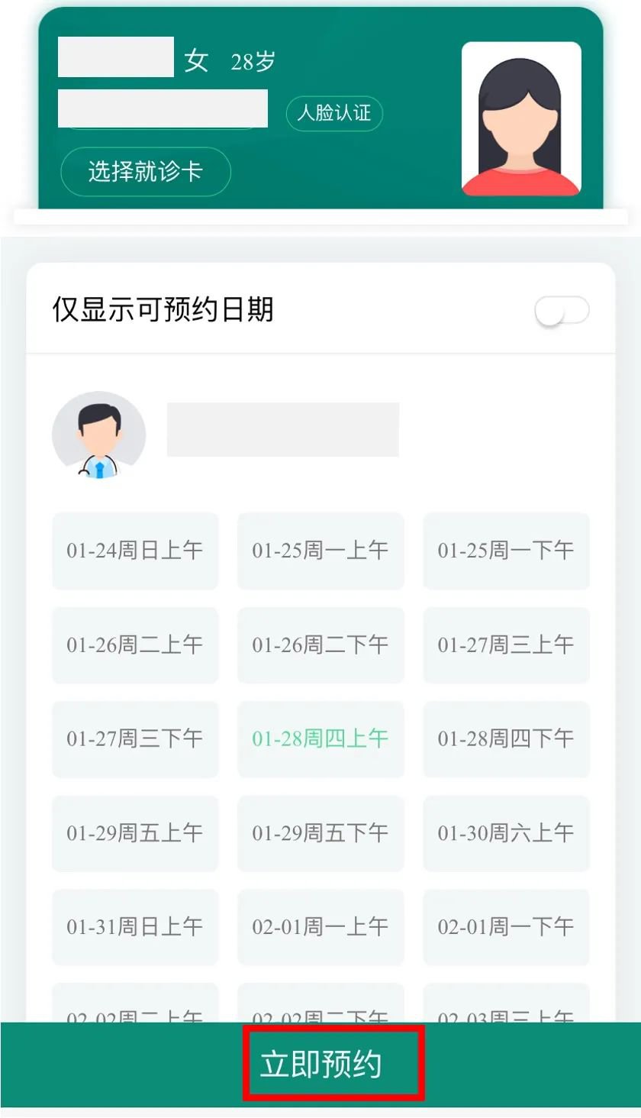Click the female patient avatar photo
Image resolution: width=641 pixels, height=1118 pixels.
521,118
